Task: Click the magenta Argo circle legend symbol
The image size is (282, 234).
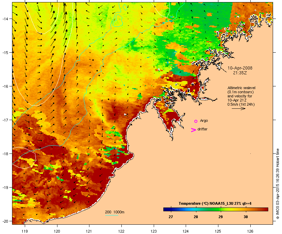Action: click(196, 121)
